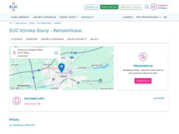Click the mojeEUC Přihlásit link
This screenshot has height=134, width=179.
pos(163,7)
